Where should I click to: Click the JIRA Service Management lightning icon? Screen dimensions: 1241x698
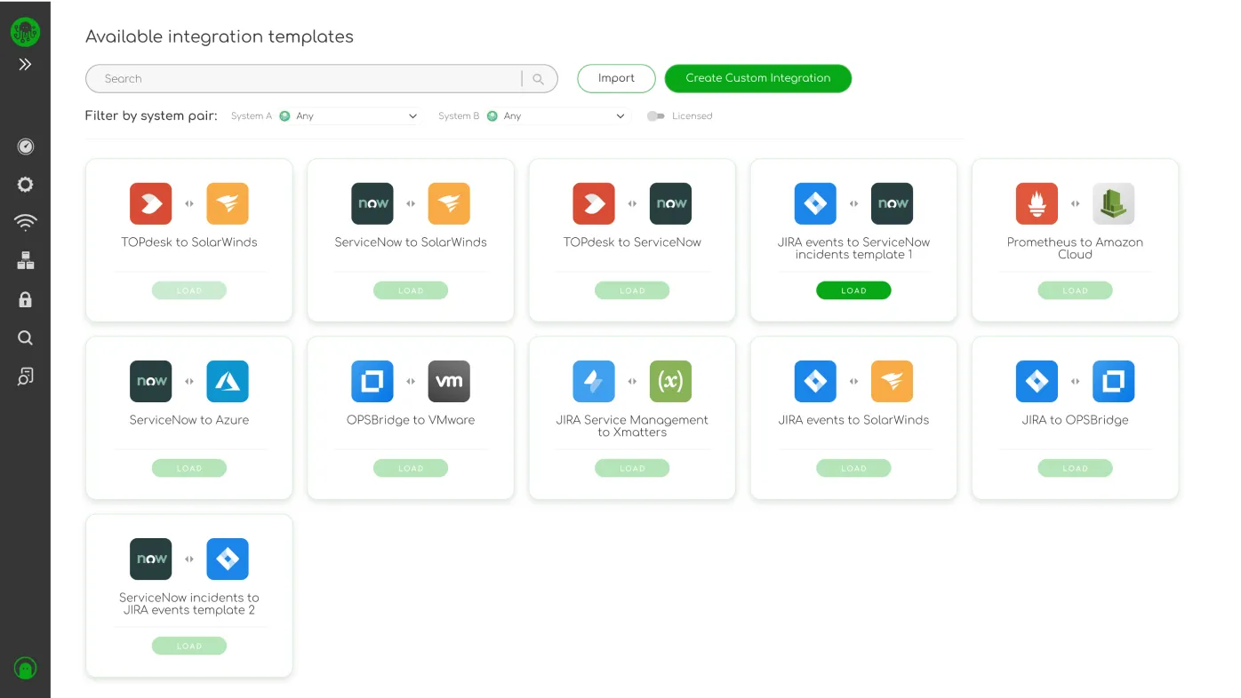click(594, 381)
